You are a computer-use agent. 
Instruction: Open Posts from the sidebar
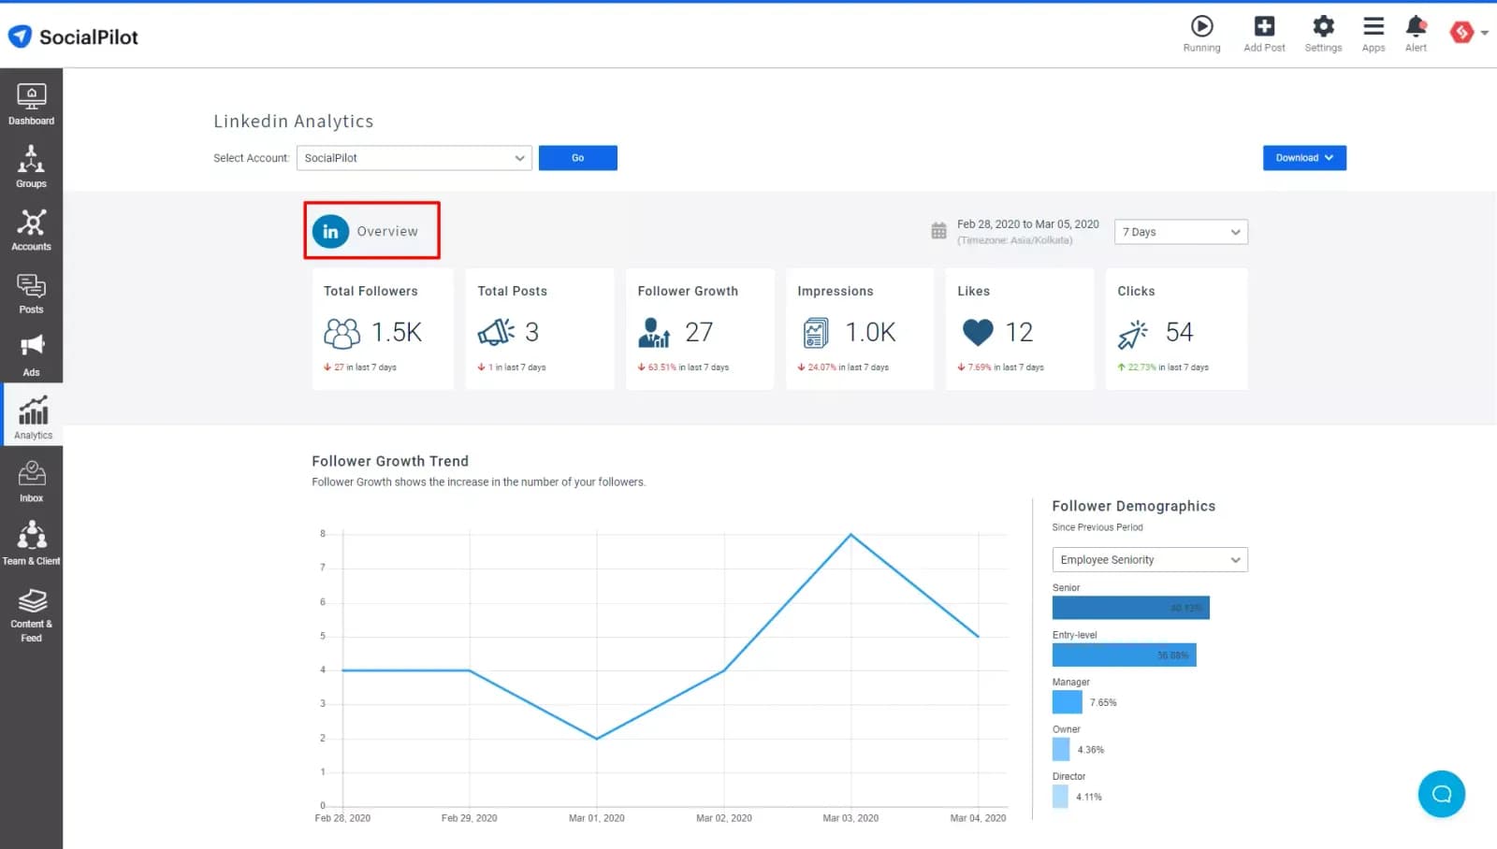click(31, 293)
